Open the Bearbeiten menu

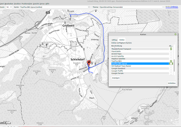(x=9, y=4)
